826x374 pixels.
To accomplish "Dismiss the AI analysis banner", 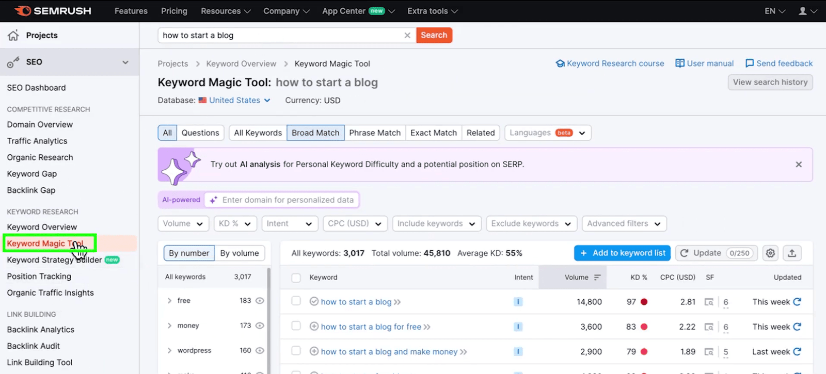I will point(799,165).
